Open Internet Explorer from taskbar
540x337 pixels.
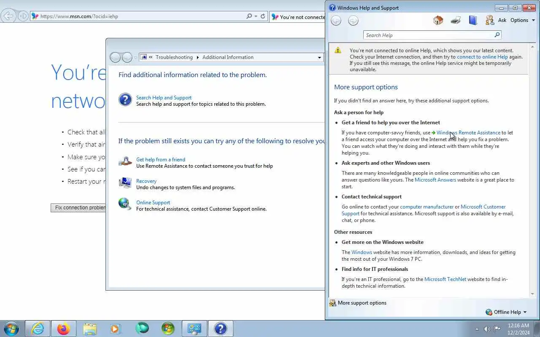tap(38, 329)
